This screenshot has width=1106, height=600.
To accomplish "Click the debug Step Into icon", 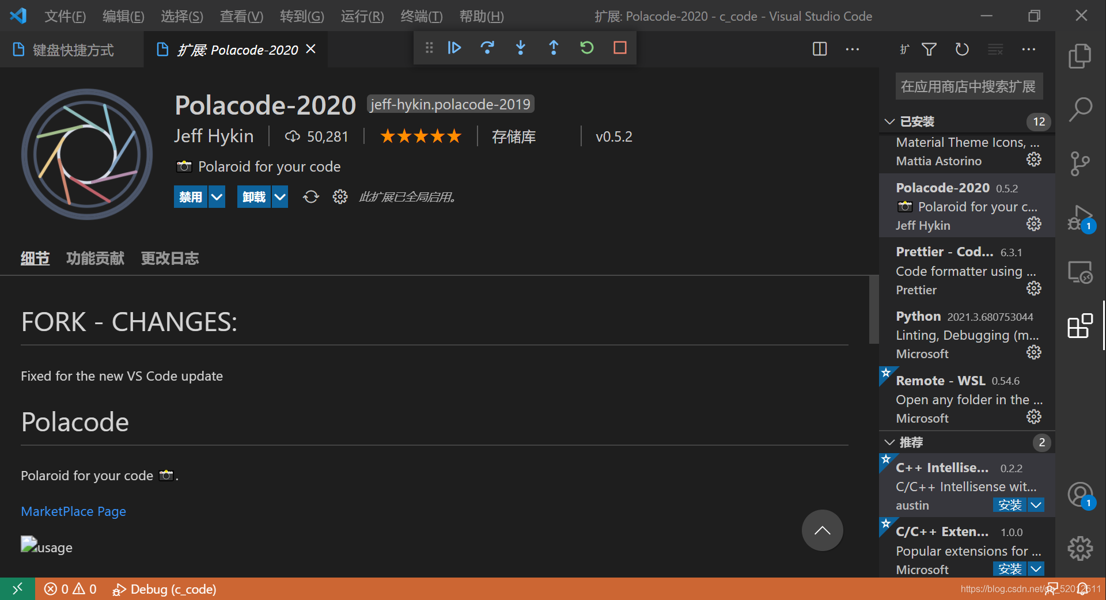I will [x=521, y=48].
